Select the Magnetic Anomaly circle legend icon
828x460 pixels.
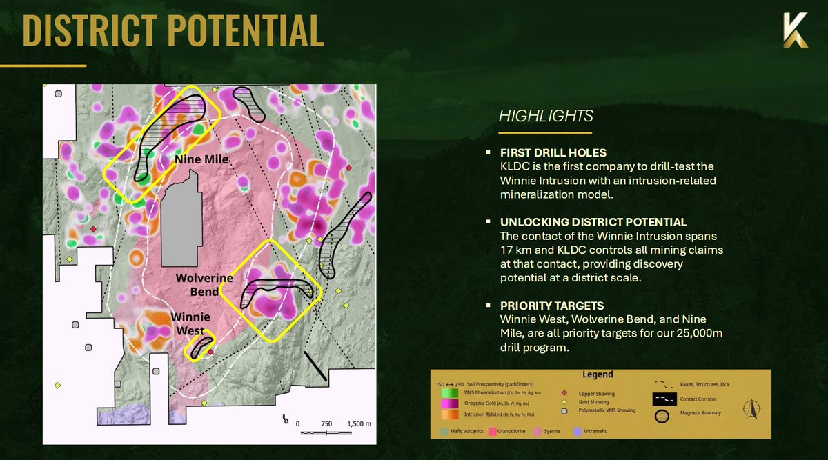pyautogui.click(x=662, y=415)
